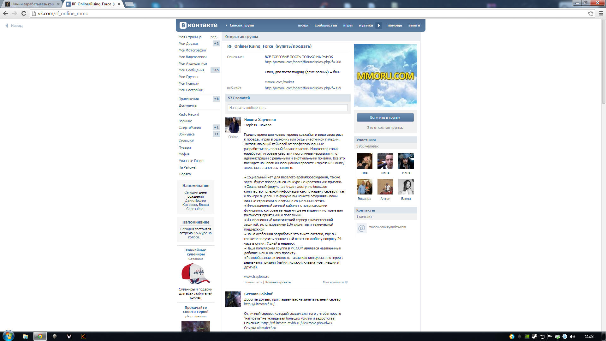Image resolution: width=606 pixels, height=341 pixels.
Task: Click the volume icon in system tray
Action: (x=573, y=337)
